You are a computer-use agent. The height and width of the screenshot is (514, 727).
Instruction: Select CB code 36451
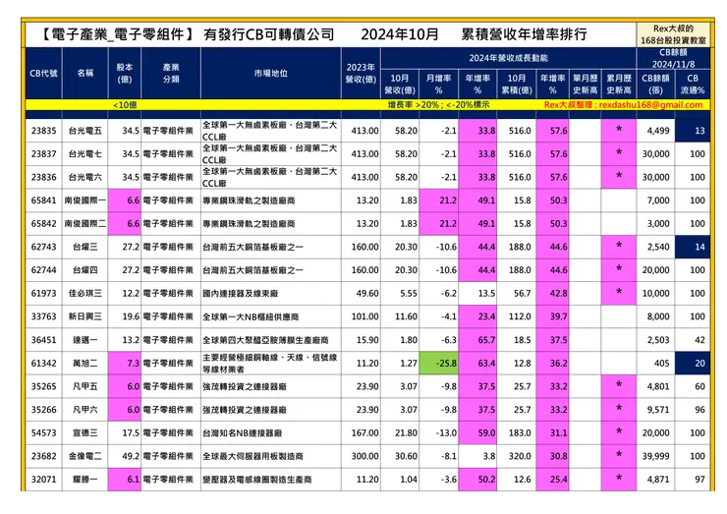tap(43, 340)
